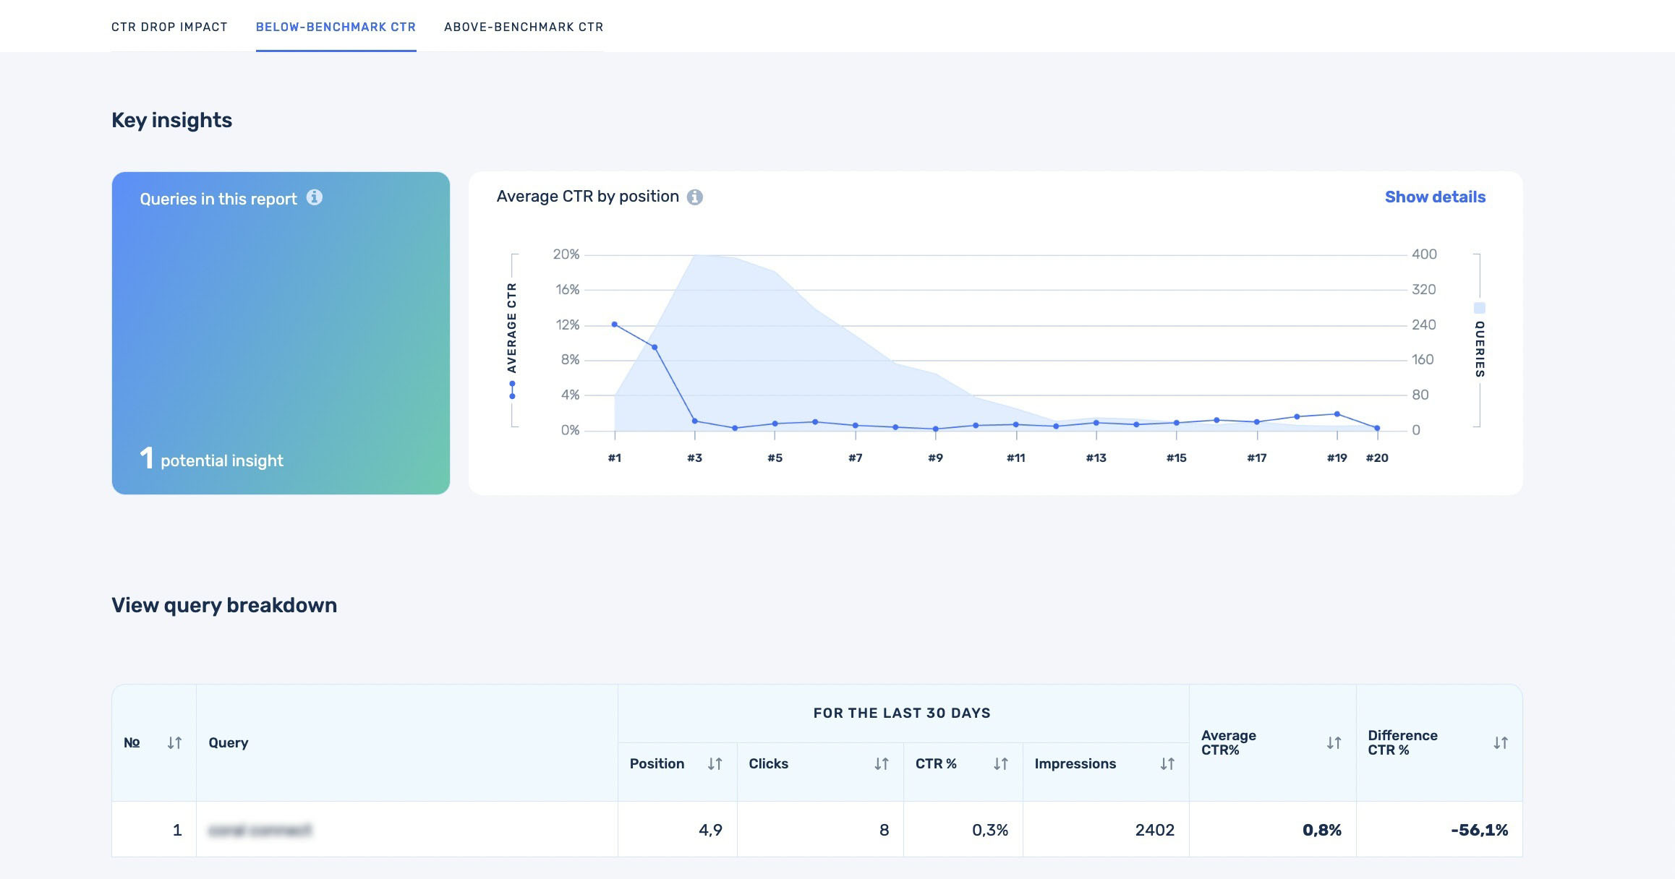Viewport: 1675px width, 879px height.
Task: Switch to Above-Benchmark CTR tab
Action: pyautogui.click(x=524, y=27)
